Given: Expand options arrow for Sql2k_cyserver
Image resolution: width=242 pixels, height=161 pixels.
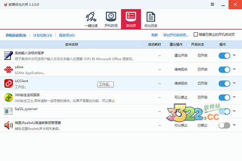Looking at the screenshot, I should [x=234, y=111].
